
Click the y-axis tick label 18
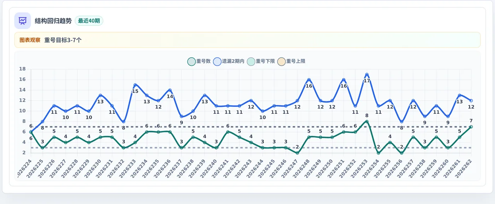(22, 69)
